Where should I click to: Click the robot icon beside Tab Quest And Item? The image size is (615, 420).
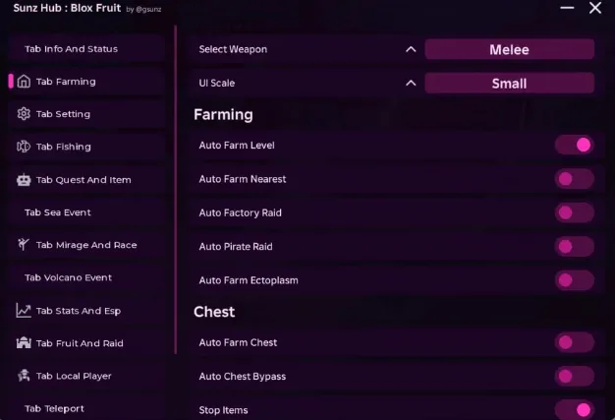click(24, 180)
